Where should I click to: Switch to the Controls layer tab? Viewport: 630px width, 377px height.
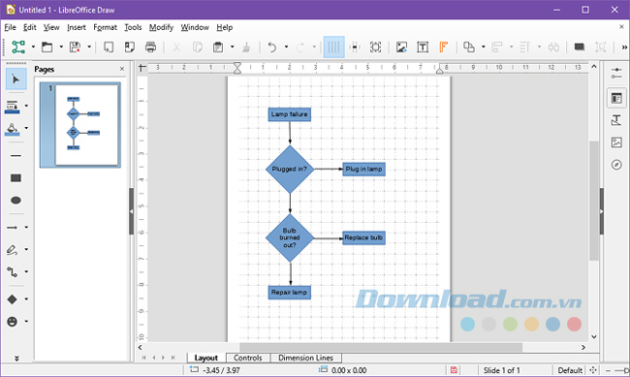click(248, 358)
